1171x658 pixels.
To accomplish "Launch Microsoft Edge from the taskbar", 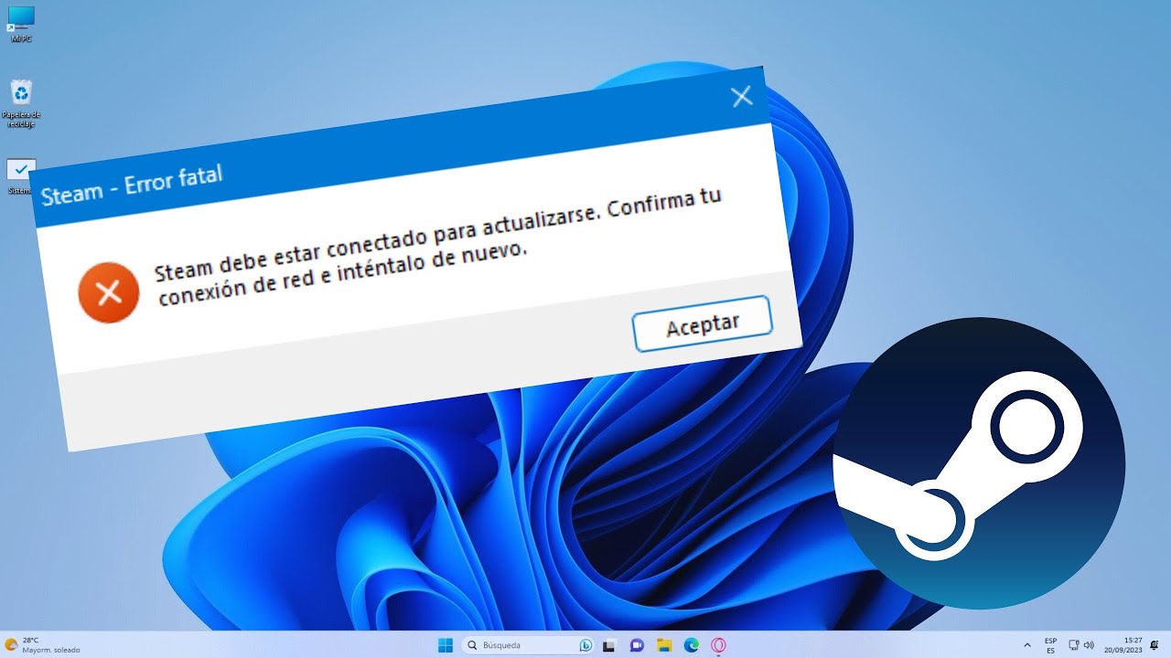I will (692, 645).
